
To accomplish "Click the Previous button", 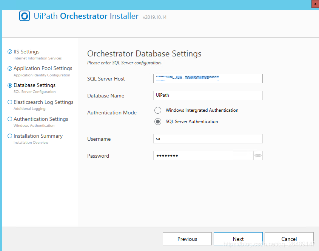I will point(187,239).
